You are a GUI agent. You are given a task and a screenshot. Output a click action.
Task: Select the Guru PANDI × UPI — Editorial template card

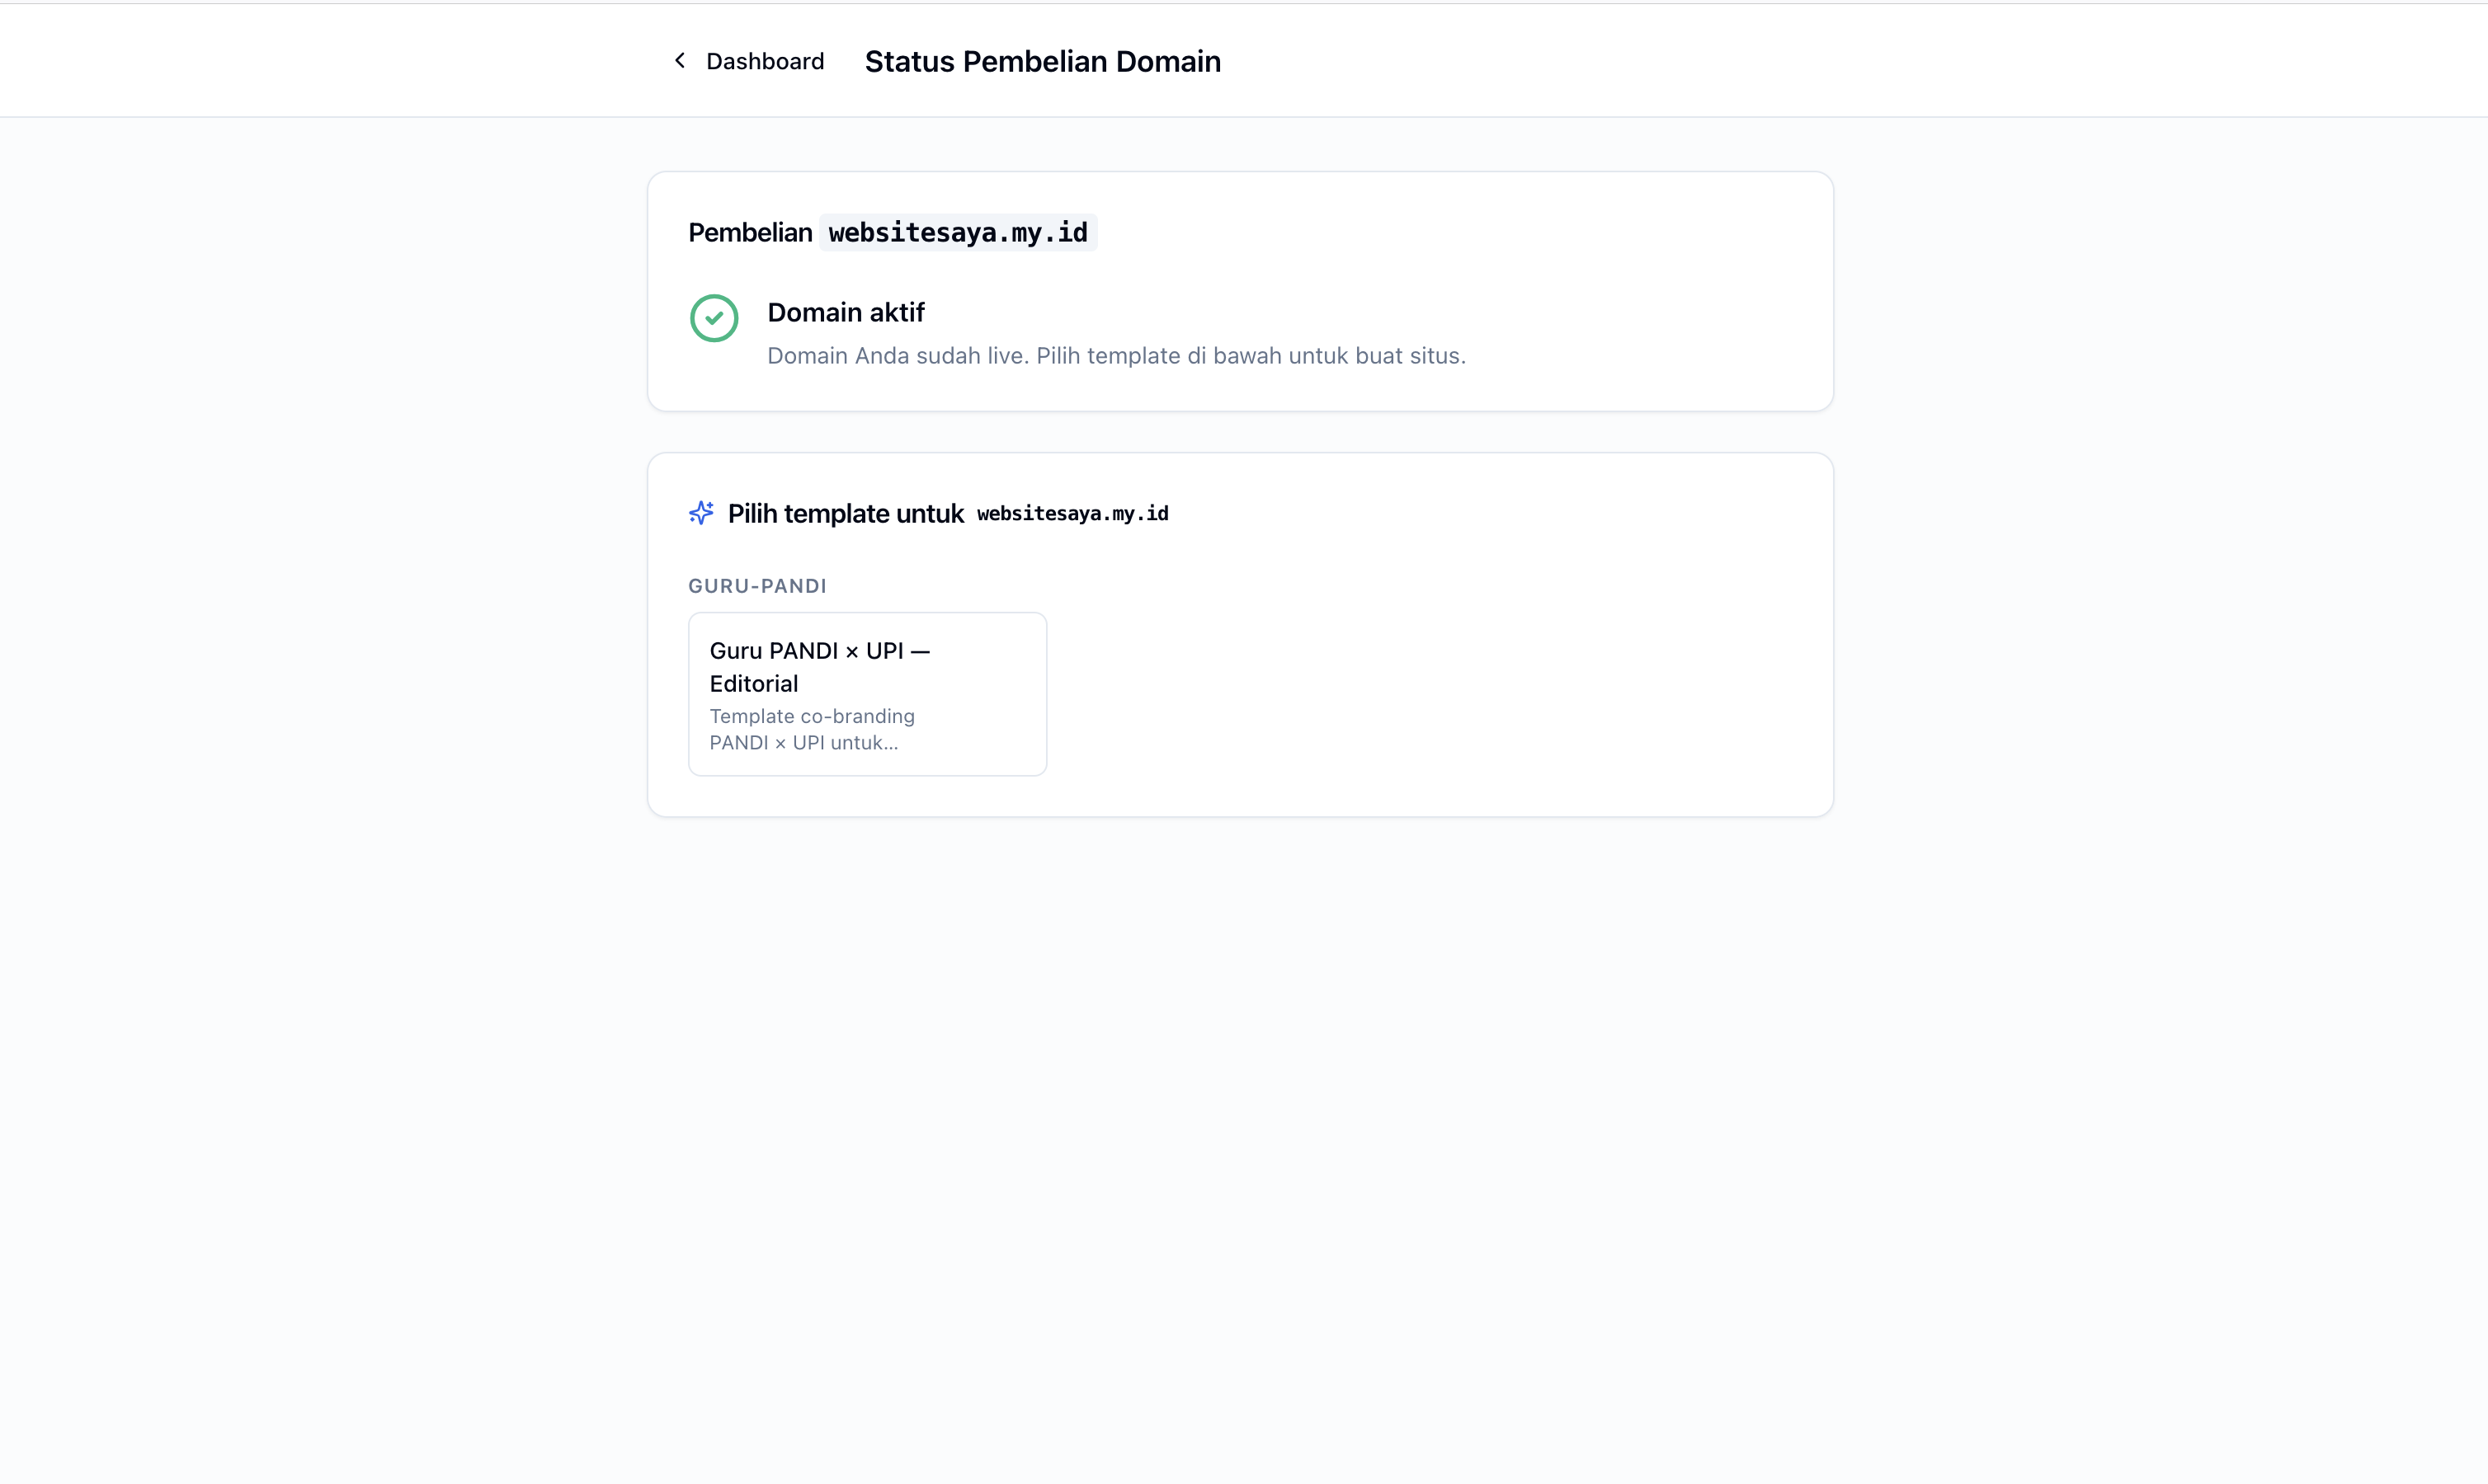pos(867,694)
